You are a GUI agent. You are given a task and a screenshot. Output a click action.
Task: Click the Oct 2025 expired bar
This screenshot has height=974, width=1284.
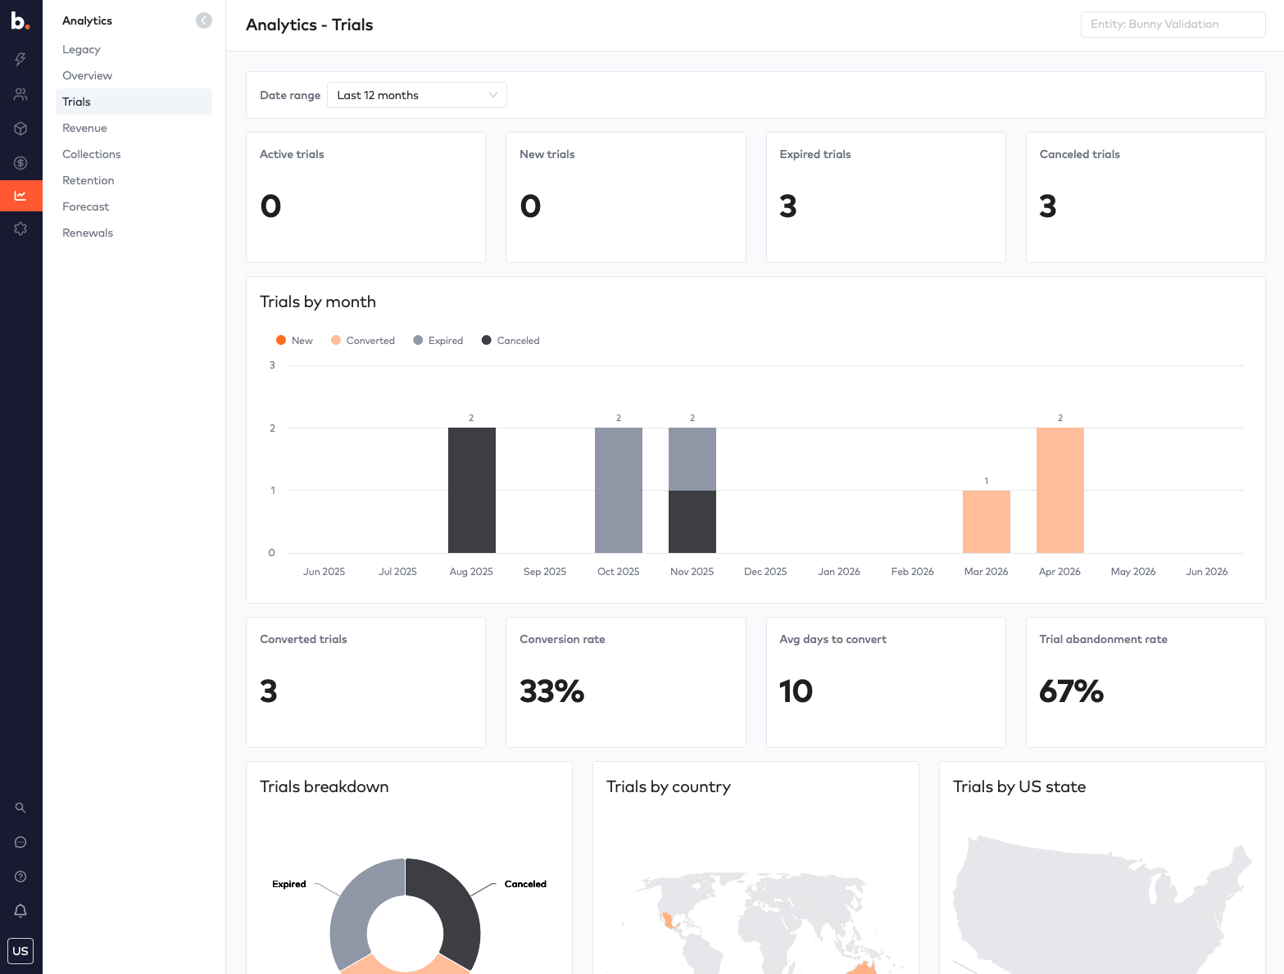(x=619, y=490)
